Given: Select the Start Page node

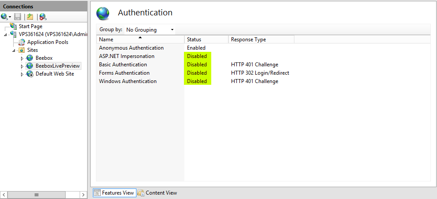Looking at the screenshot, I should click(x=30, y=26).
